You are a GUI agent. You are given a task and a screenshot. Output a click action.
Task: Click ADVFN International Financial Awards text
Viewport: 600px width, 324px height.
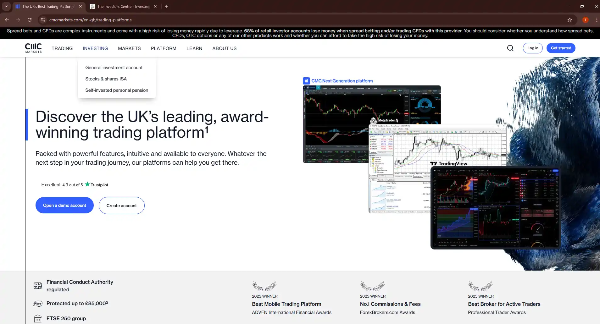pyautogui.click(x=292, y=312)
